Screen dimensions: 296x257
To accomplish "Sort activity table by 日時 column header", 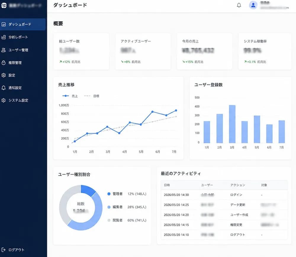I will pos(167,185).
